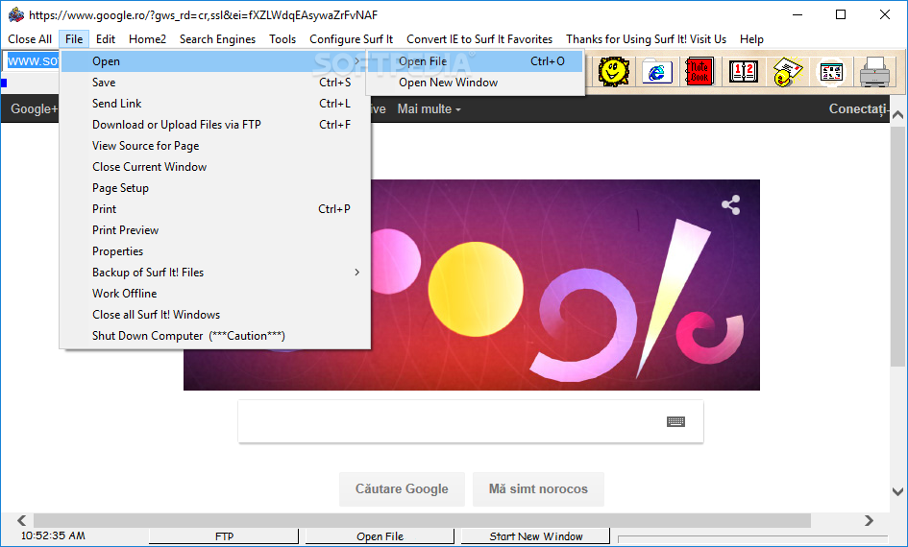Image resolution: width=908 pixels, height=547 pixels.
Task: Open the Home2 menu
Action: tap(147, 39)
